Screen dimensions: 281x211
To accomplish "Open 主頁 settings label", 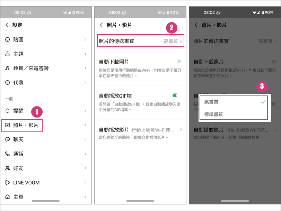I will (18, 197).
